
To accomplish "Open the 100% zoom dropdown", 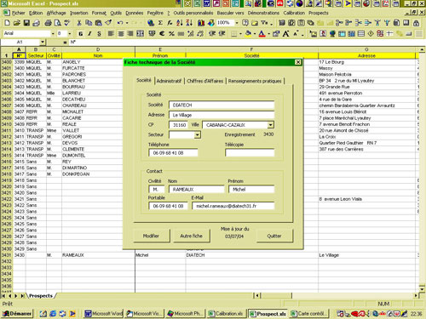I will coord(237,23).
